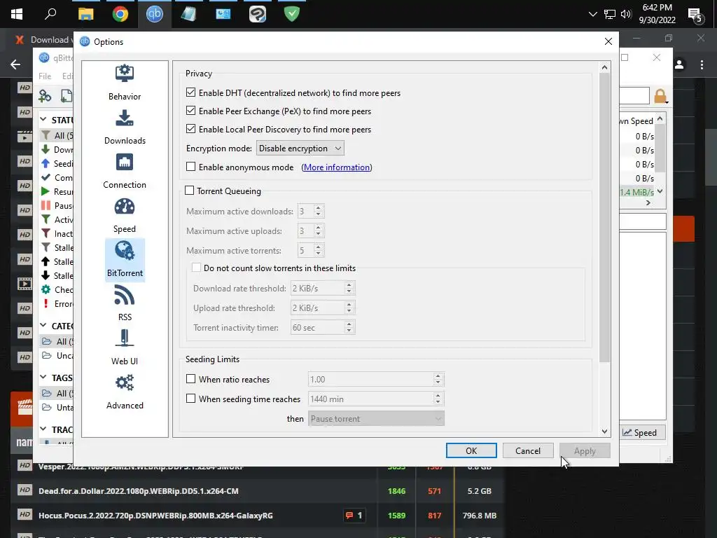Click the add torrent file icon in qBittorrent toolbar
This screenshot has height=538, width=717.
(x=67, y=95)
